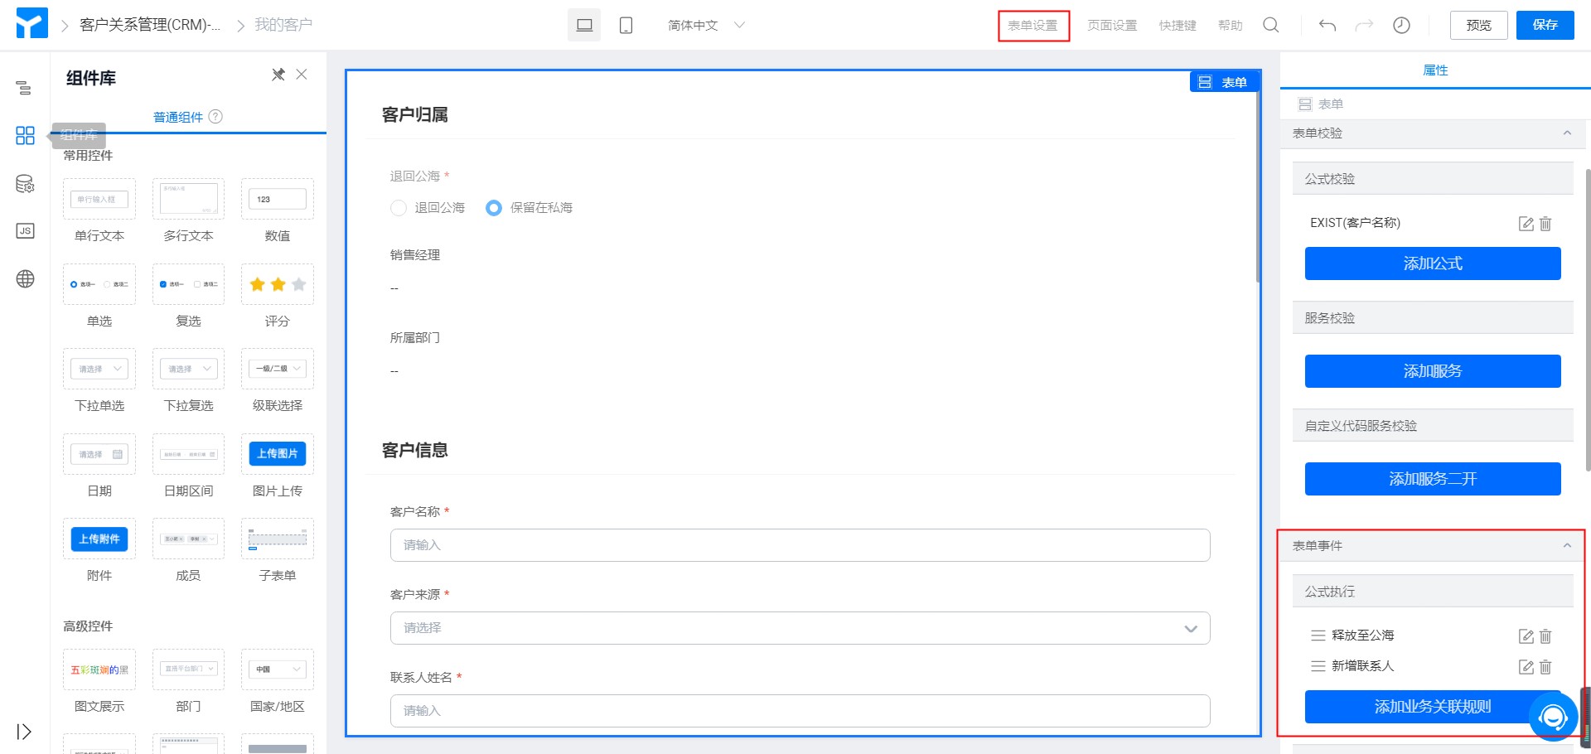Delete the 新增联系人 rule
Image resolution: width=1591 pixels, height=754 pixels.
click(1545, 667)
